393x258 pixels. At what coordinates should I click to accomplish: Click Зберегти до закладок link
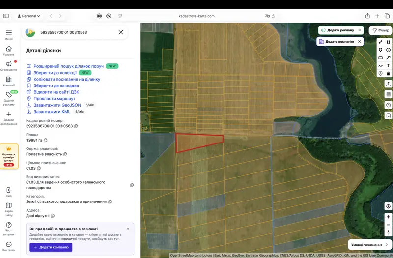pyautogui.click(x=56, y=86)
